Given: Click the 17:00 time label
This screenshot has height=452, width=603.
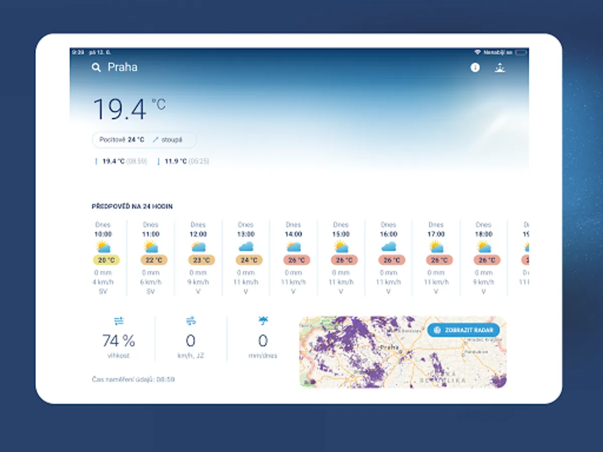Looking at the screenshot, I should coord(436,234).
